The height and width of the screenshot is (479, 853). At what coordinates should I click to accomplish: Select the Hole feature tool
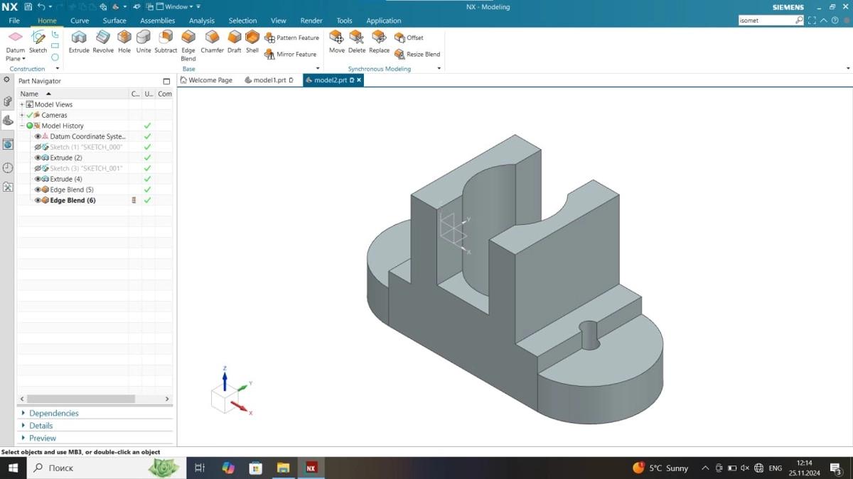point(124,41)
